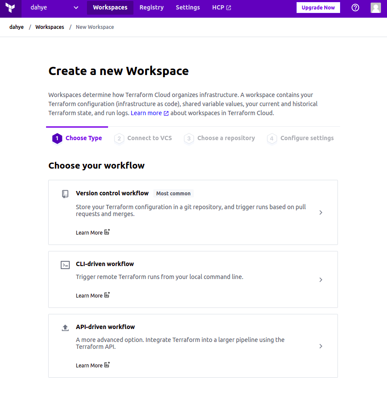Screen dimensions: 387x395
Task: Click the document icon under CLI-driven workflow
Action: click(107, 295)
